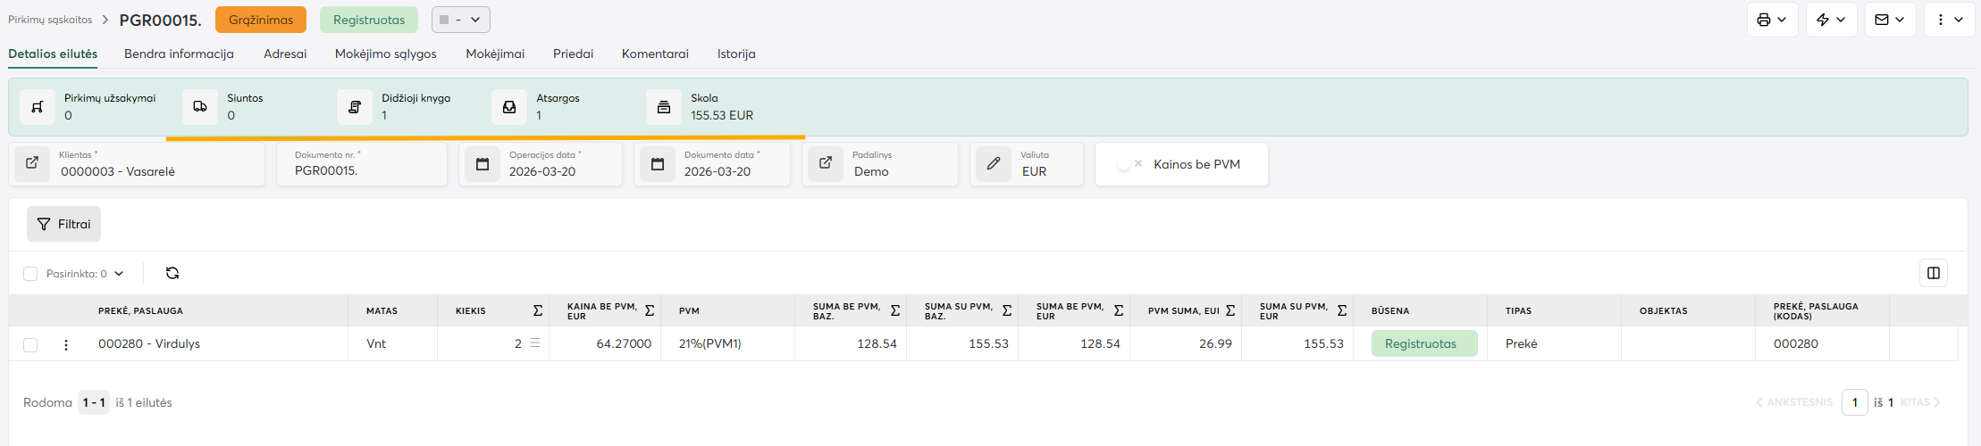1981x446 pixels.
Task: Expand the three-dot more options menu
Action: click(x=1949, y=20)
